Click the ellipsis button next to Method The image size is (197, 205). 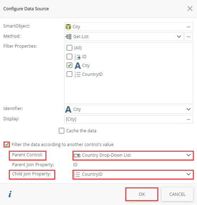(x=189, y=37)
